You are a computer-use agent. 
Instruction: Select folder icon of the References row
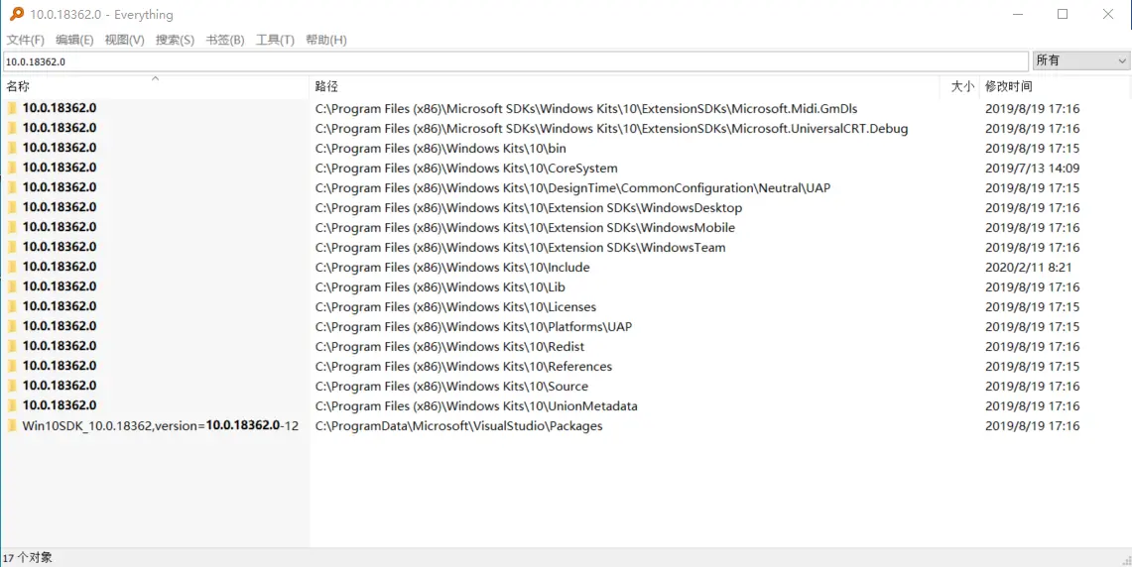(x=12, y=367)
